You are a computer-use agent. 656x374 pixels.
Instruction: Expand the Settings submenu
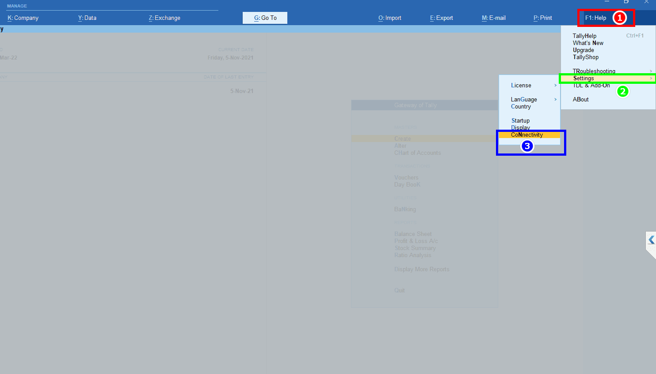[x=608, y=78]
